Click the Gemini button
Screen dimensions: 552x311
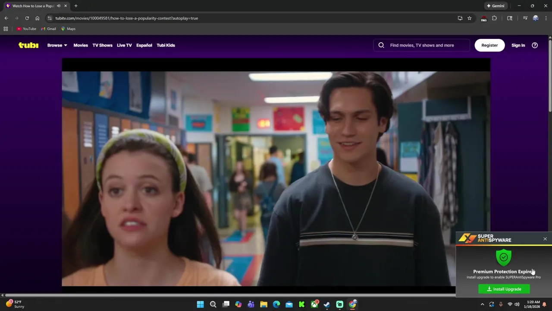(x=495, y=6)
